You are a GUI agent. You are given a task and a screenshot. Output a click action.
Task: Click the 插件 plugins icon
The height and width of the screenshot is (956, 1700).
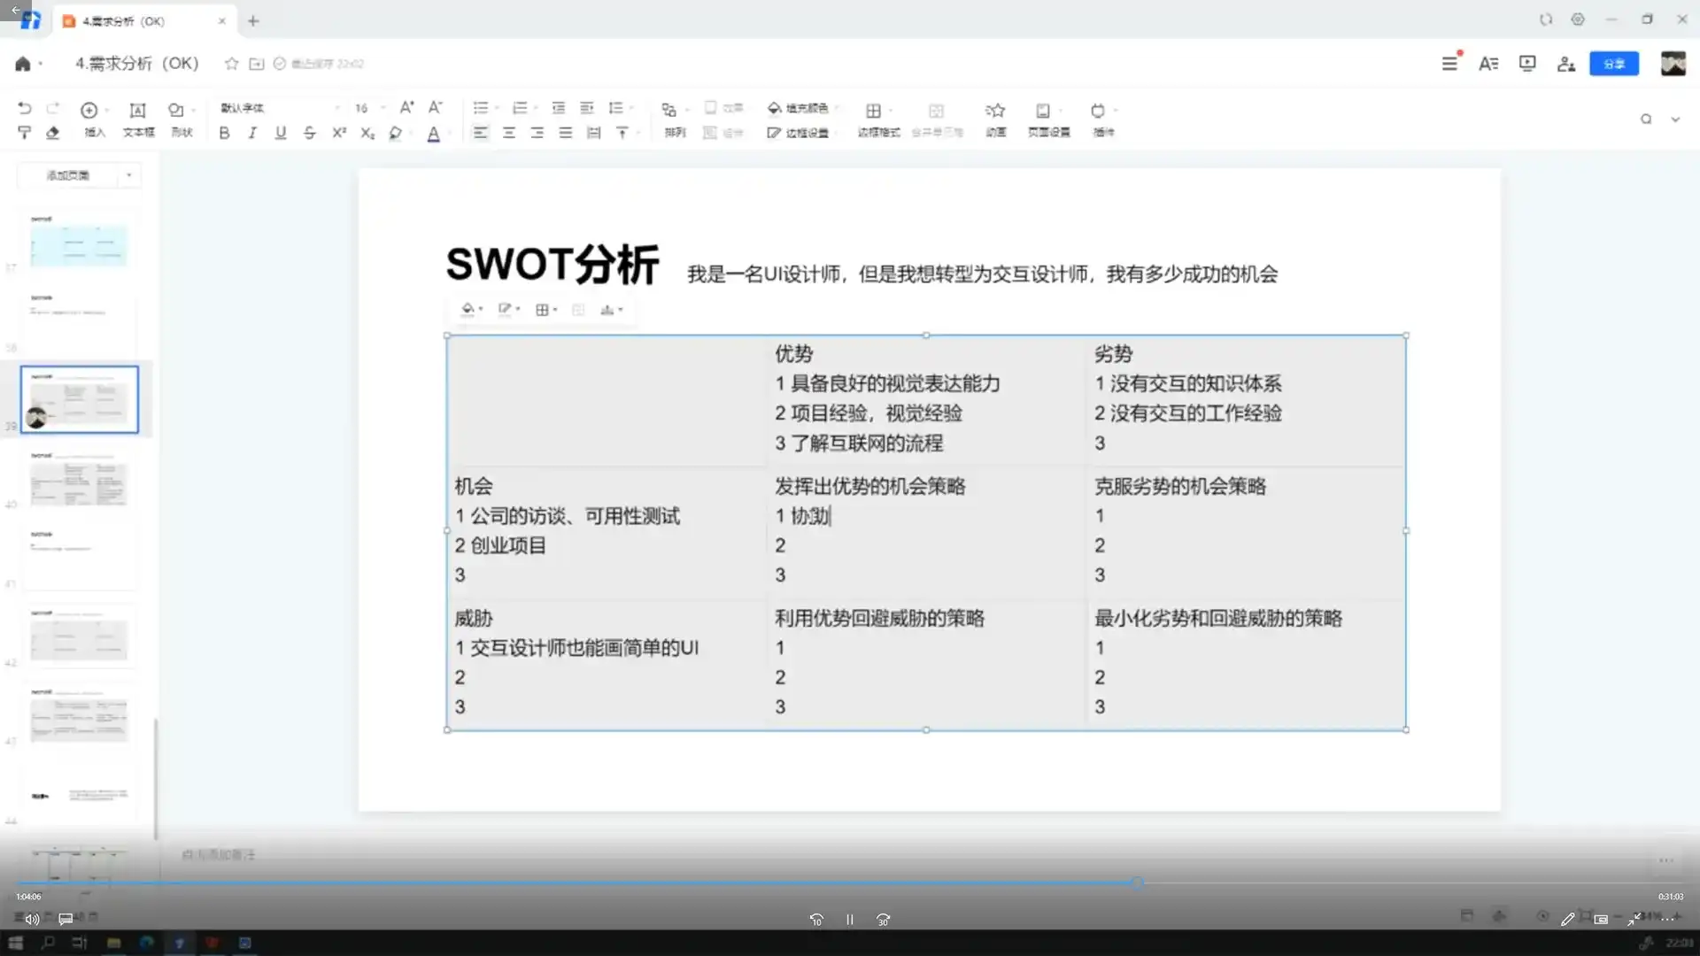point(1101,119)
